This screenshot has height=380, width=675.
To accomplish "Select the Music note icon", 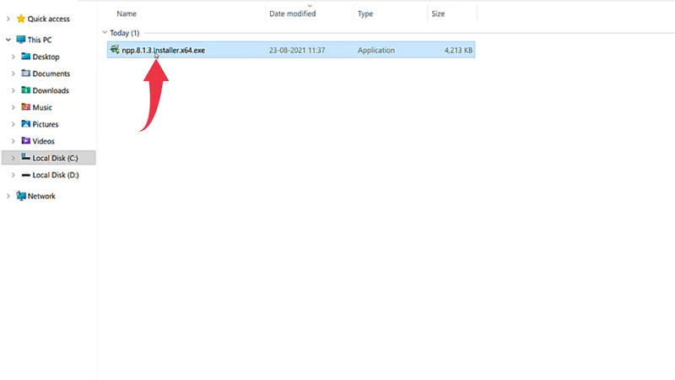I will tap(26, 107).
